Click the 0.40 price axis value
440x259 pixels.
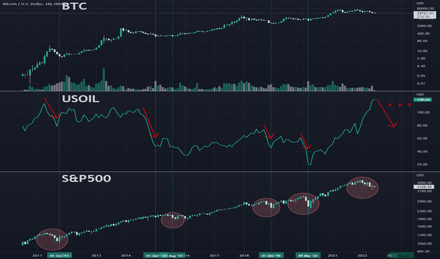point(421,66)
